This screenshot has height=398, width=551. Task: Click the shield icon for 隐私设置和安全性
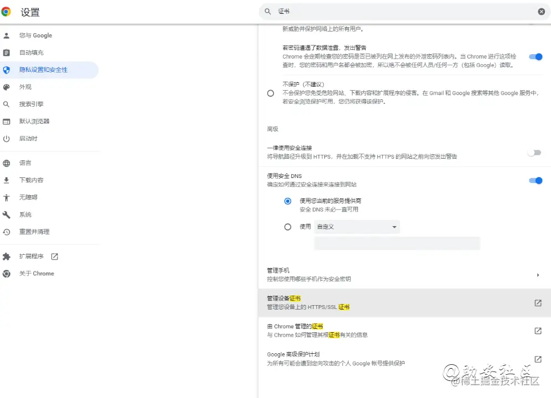tap(6, 70)
